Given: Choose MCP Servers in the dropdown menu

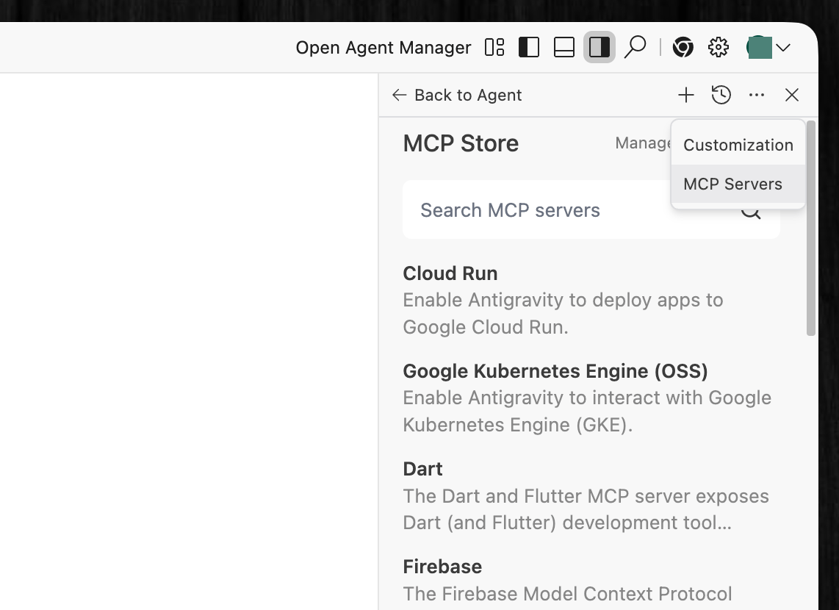Looking at the screenshot, I should [x=732, y=184].
